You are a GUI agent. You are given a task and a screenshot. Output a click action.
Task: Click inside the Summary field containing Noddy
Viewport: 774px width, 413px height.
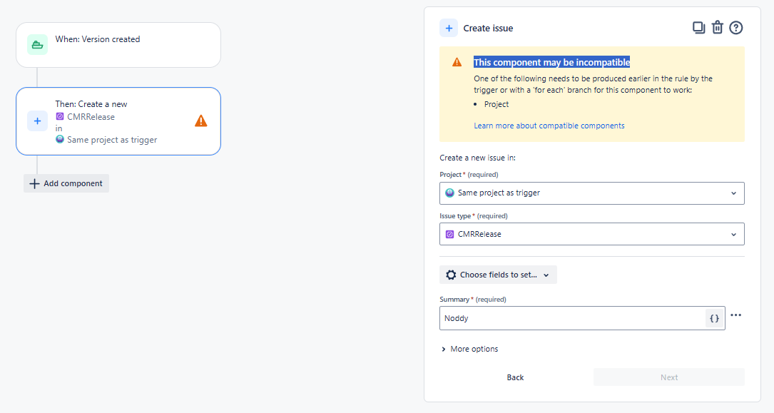[571, 317]
